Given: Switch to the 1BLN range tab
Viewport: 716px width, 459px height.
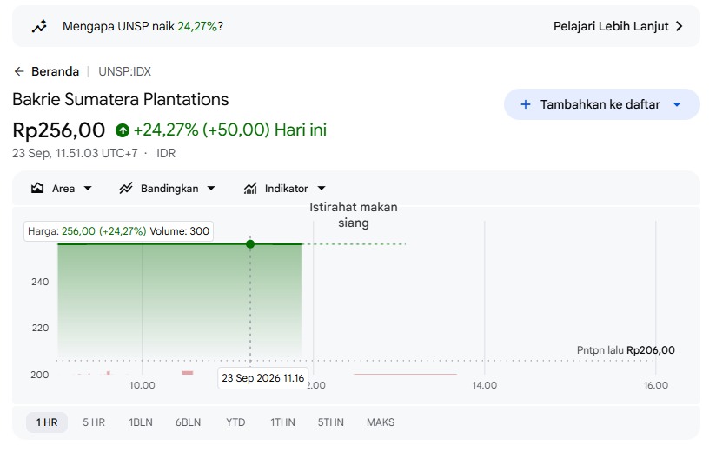Looking at the screenshot, I should (141, 422).
